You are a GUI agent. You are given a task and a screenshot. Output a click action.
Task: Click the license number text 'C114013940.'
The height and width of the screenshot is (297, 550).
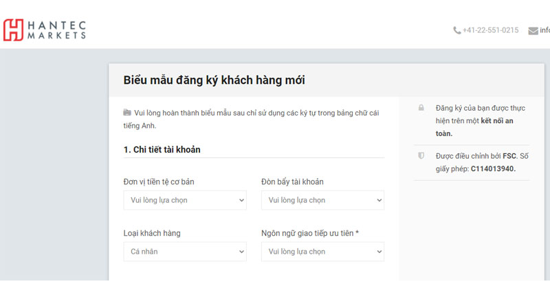click(493, 168)
